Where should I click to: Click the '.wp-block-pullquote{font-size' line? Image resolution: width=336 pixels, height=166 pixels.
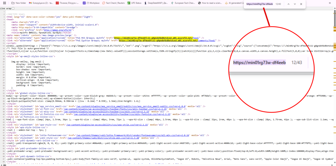(73, 101)
